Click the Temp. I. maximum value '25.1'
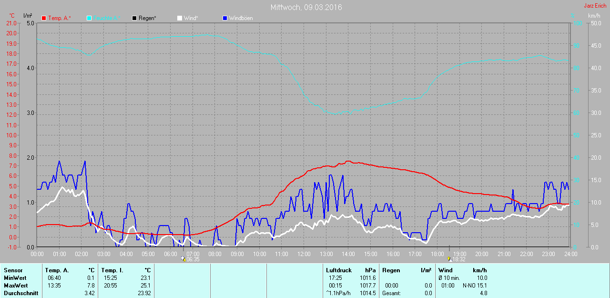The height and width of the screenshot is (298, 610). pyautogui.click(x=145, y=286)
